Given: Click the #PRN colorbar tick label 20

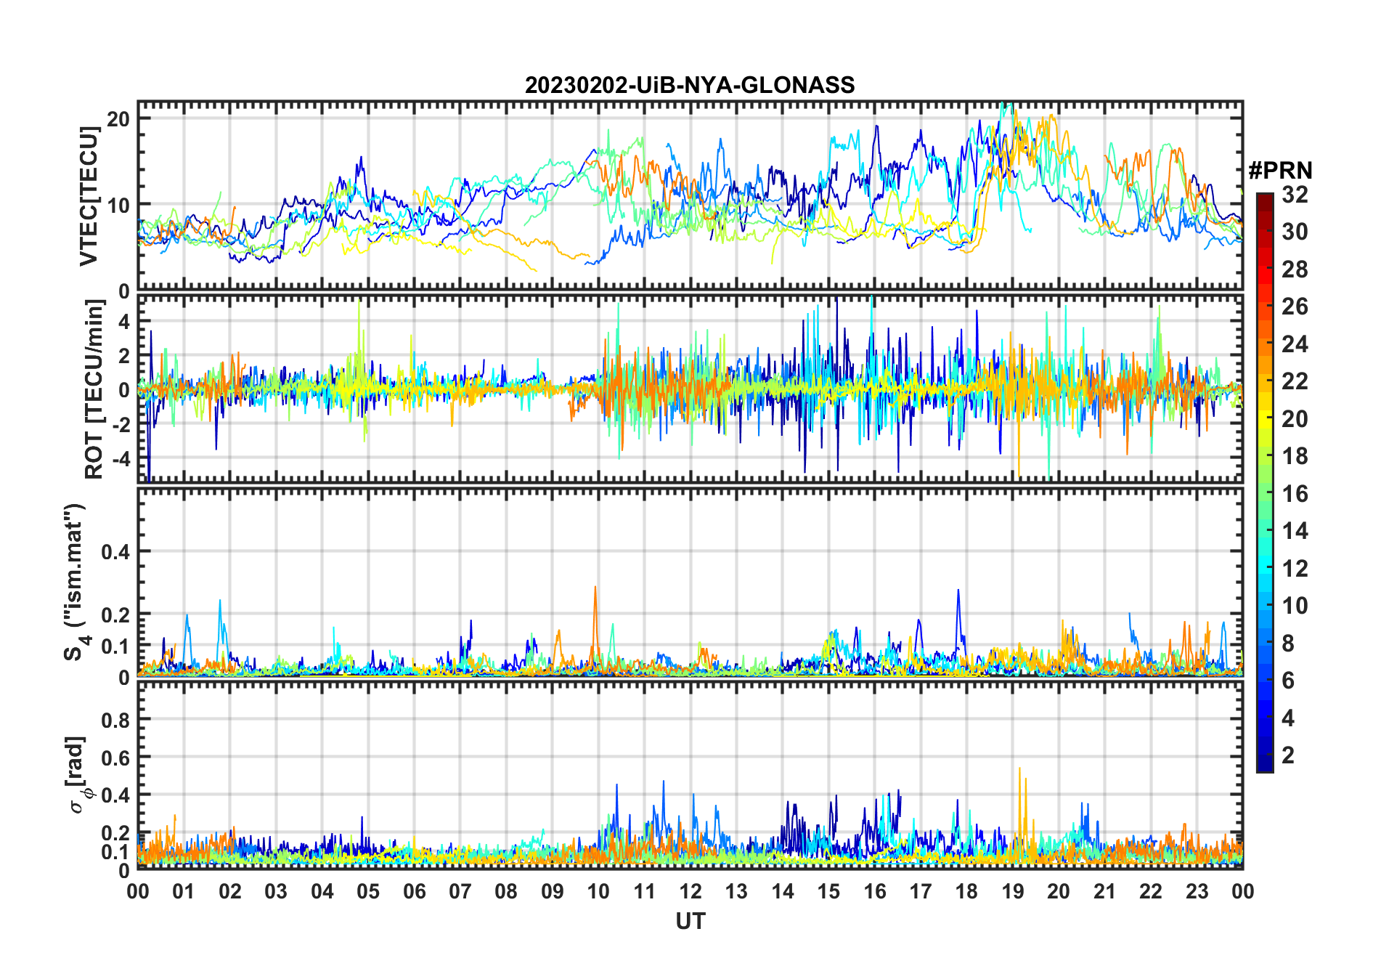Looking at the screenshot, I should [1295, 419].
